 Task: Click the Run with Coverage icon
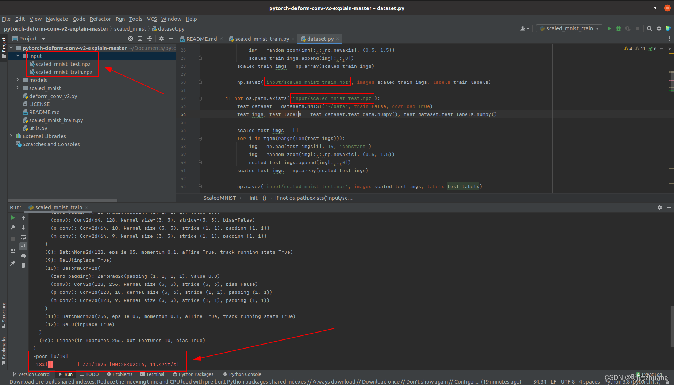click(628, 28)
